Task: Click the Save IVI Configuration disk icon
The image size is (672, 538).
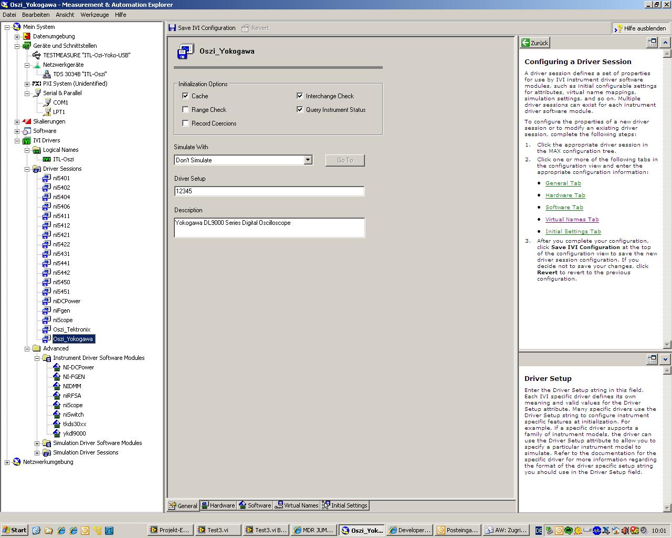Action: [172, 28]
